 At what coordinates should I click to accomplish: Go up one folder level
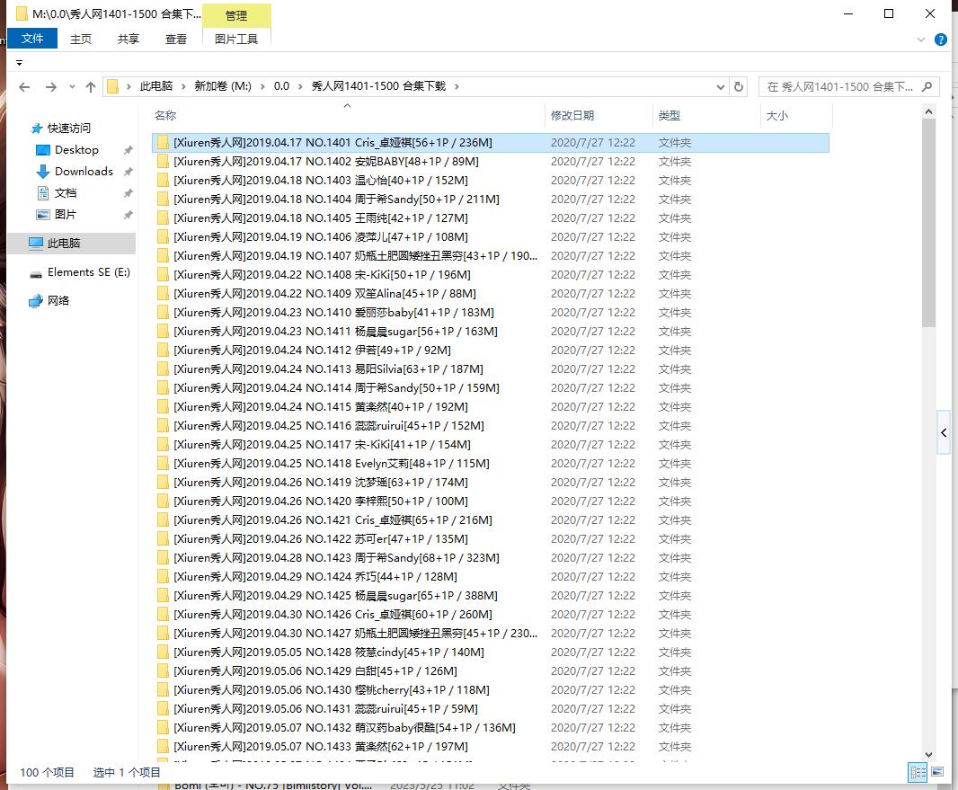click(x=91, y=87)
